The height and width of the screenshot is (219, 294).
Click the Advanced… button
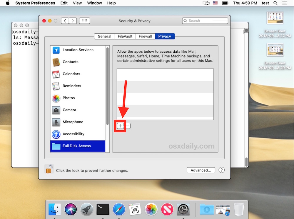click(x=201, y=170)
